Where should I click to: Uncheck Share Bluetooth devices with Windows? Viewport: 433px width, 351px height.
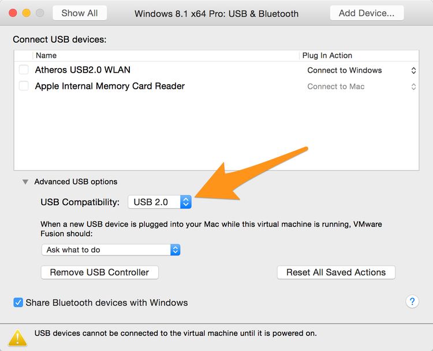tap(18, 303)
